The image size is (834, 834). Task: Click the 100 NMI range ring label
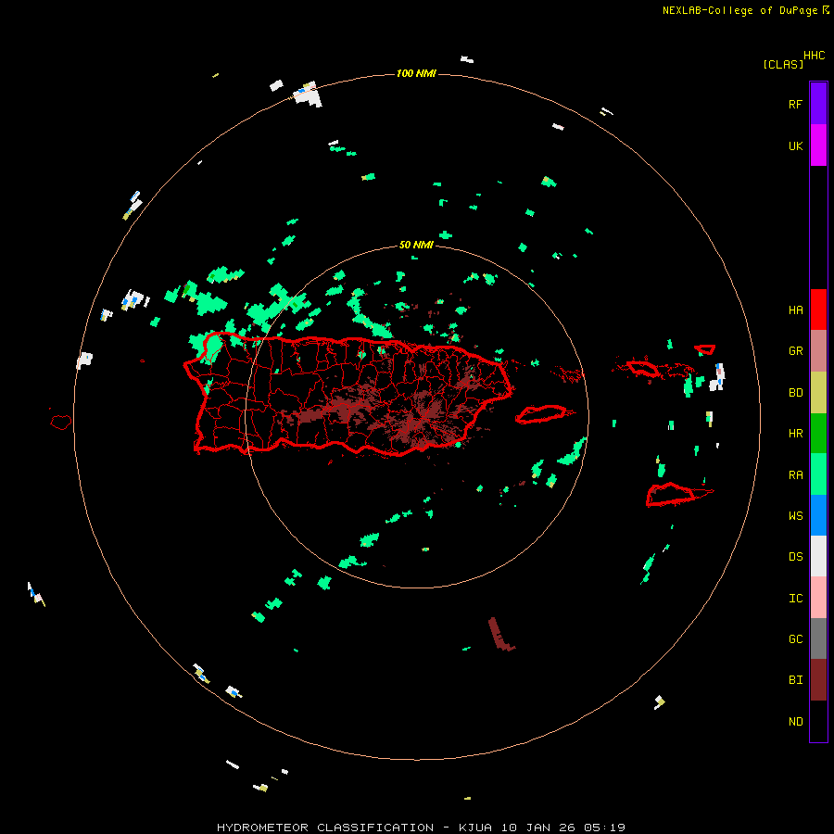tap(416, 73)
